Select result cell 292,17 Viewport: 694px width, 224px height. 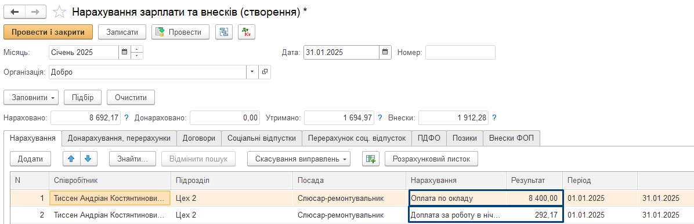pos(534,215)
